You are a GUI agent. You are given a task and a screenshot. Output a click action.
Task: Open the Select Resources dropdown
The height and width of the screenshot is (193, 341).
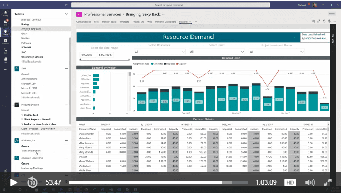pyautogui.click(x=159, y=52)
